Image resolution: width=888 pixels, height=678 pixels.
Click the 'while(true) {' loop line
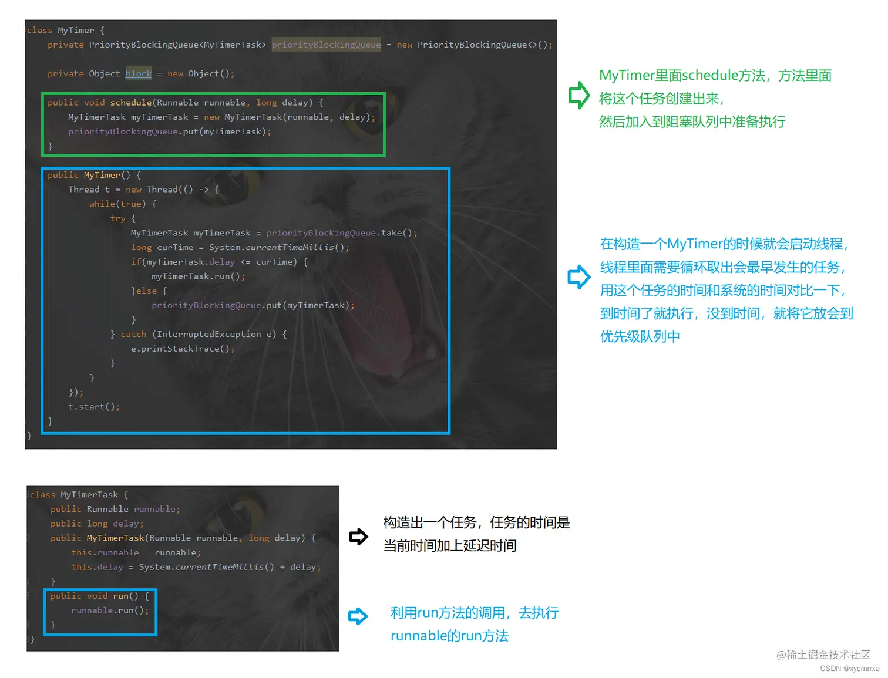(x=123, y=204)
